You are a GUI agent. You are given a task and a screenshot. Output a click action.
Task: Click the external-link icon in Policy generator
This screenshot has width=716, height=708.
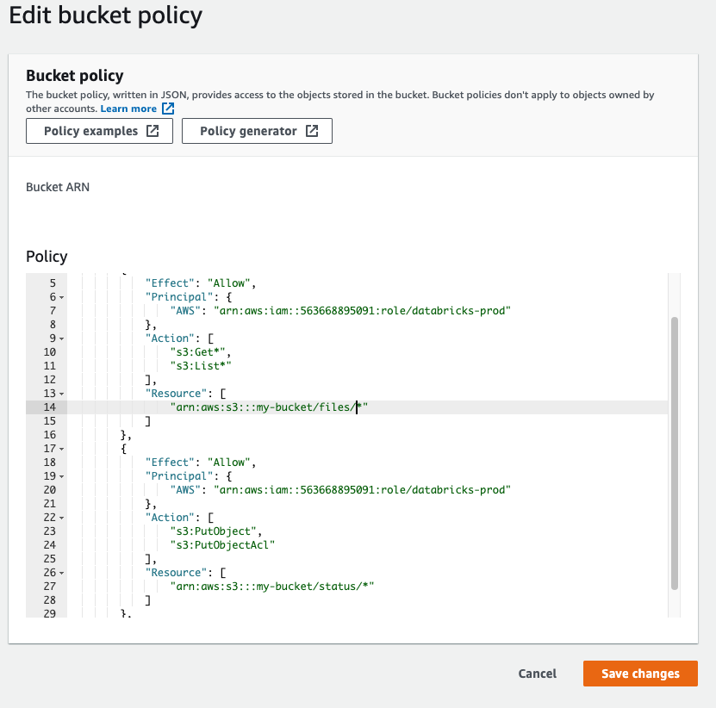coord(312,132)
